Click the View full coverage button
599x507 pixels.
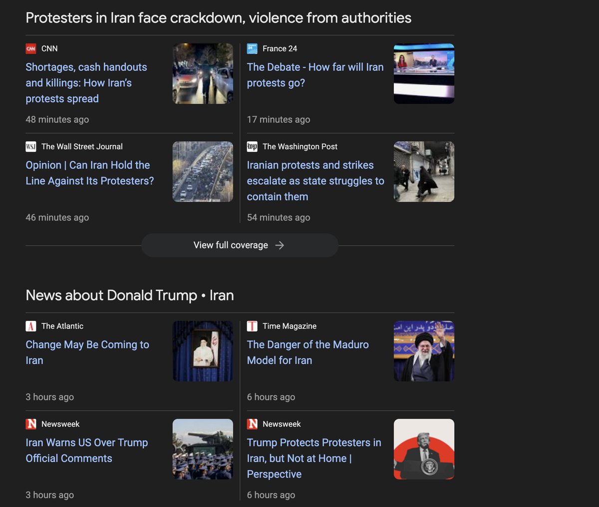(240, 245)
